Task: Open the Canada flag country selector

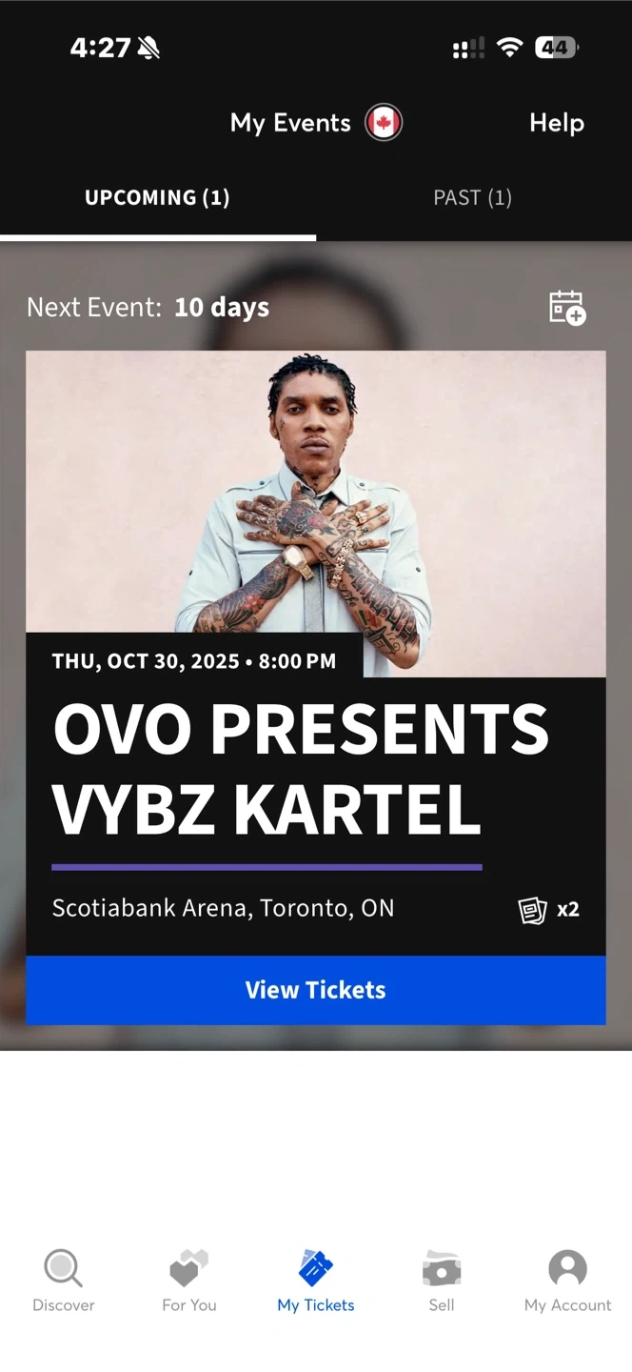Action: click(x=384, y=123)
